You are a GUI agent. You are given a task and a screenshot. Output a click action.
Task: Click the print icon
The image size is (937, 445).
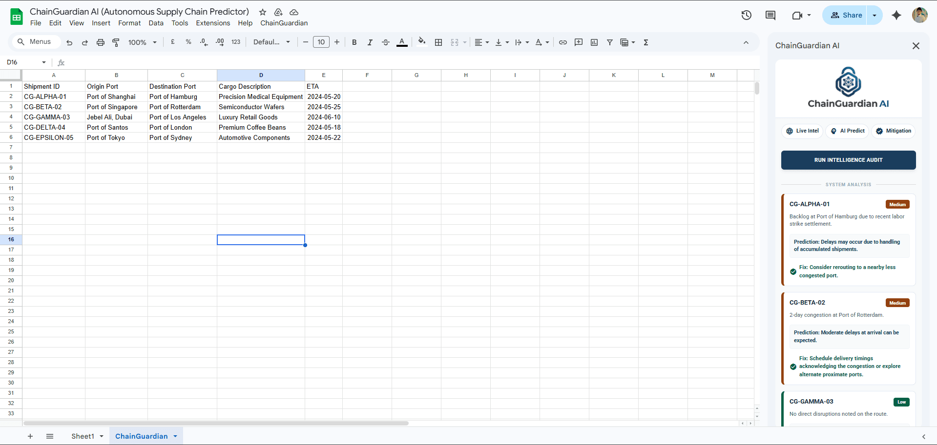[x=101, y=42]
